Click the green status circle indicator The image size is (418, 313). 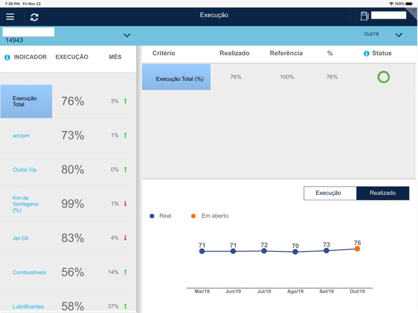(383, 77)
